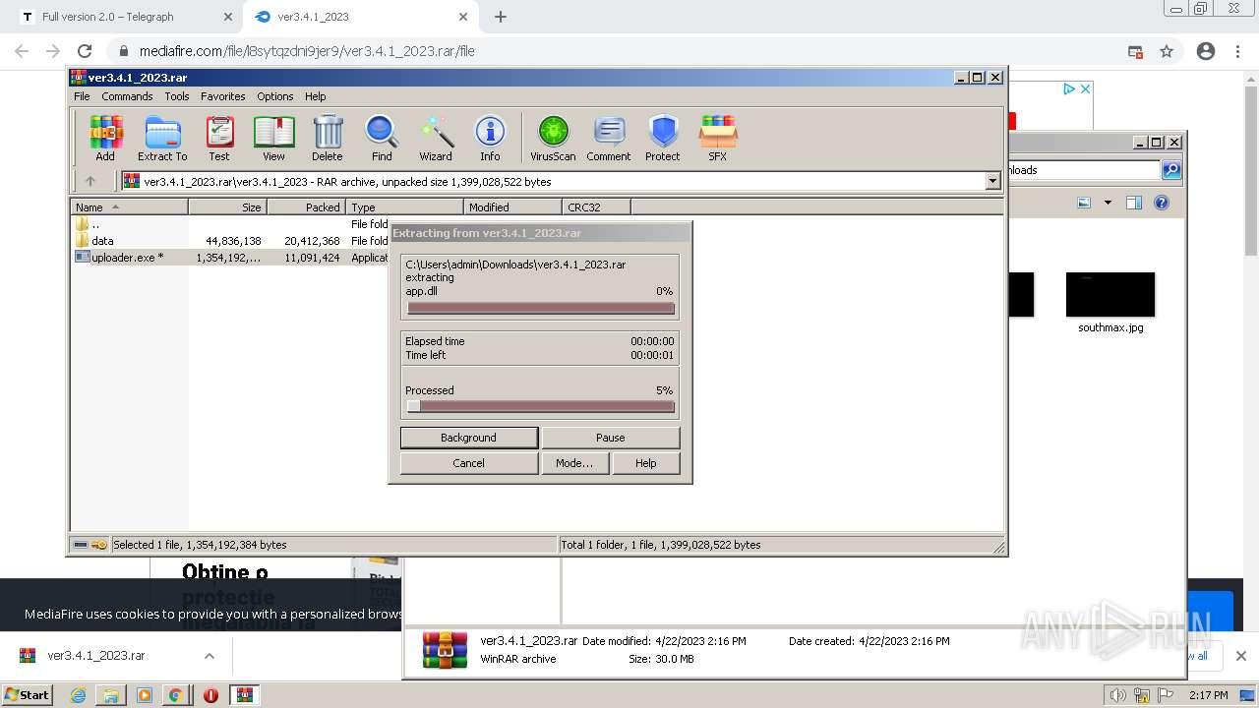
Task: Switch to Full version 2.0 Telegraph tab
Action: [x=123, y=17]
